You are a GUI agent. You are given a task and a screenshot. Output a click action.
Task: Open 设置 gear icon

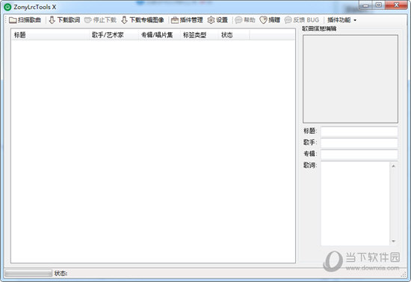[x=211, y=20]
